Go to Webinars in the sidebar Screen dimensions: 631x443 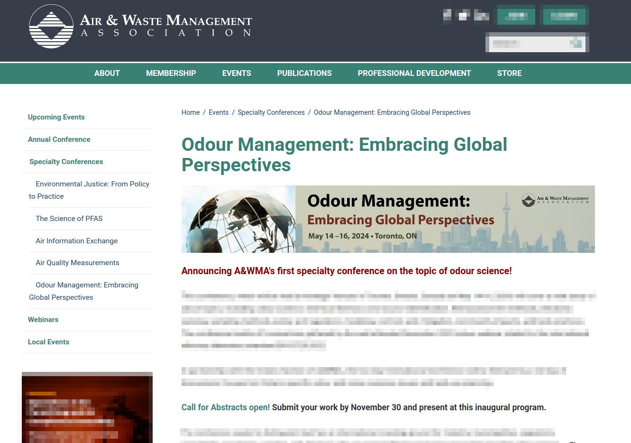click(x=43, y=320)
